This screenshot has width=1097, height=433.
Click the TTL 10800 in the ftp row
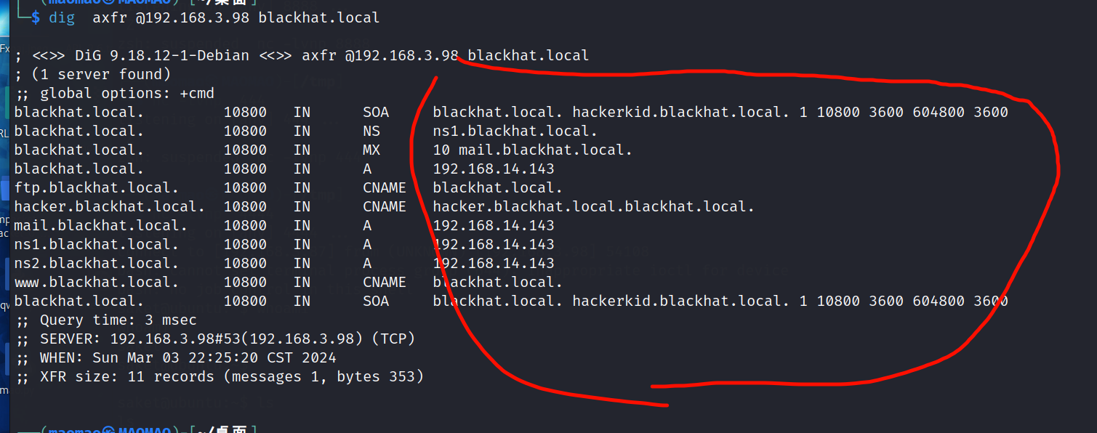245,187
